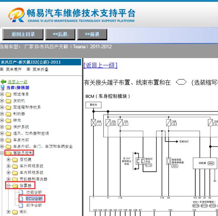Open the ECU诊断 page
Viewport: 218px width, 216px height.
click(x=34, y=199)
